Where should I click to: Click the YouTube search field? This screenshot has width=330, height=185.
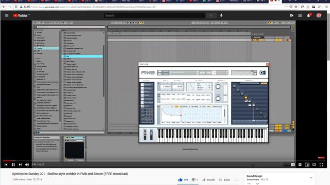pyautogui.click(x=154, y=15)
